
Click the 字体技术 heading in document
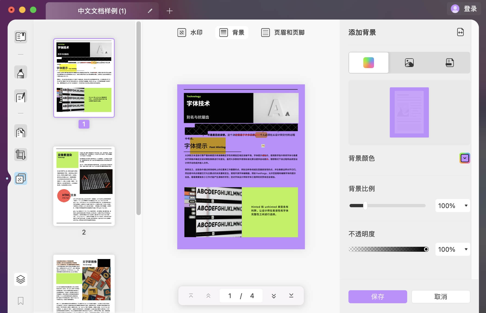198,103
